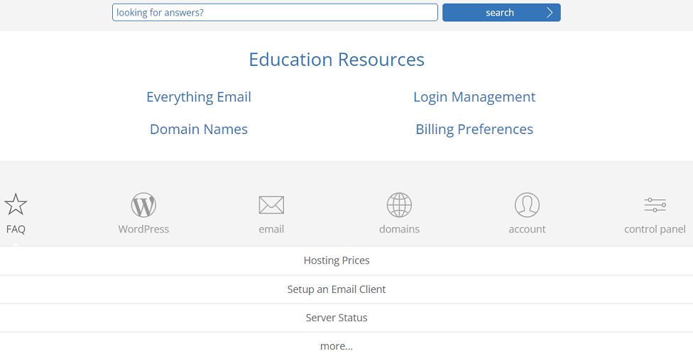Image resolution: width=693 pixels, height=356 pixels.
Task: Select the control panel sliders icon
Action: 655,205
